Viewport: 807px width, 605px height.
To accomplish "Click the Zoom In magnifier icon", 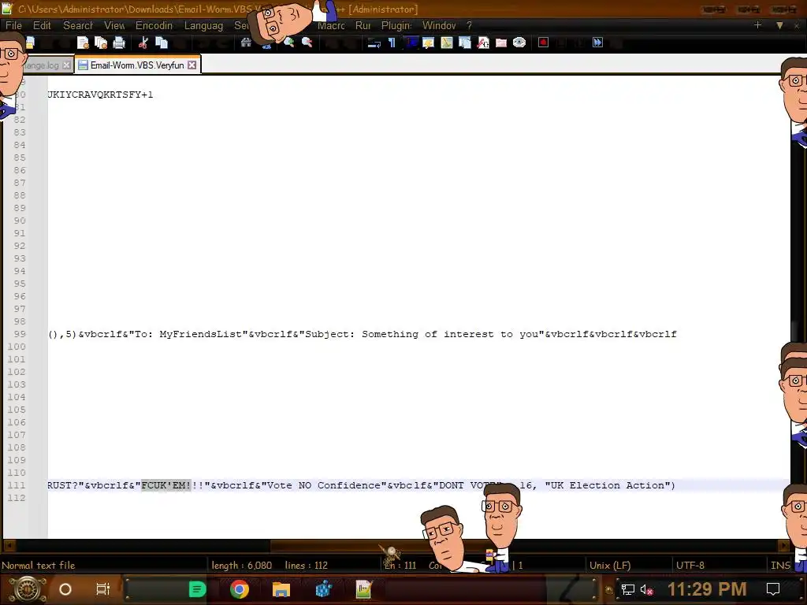I will [288, 43].
